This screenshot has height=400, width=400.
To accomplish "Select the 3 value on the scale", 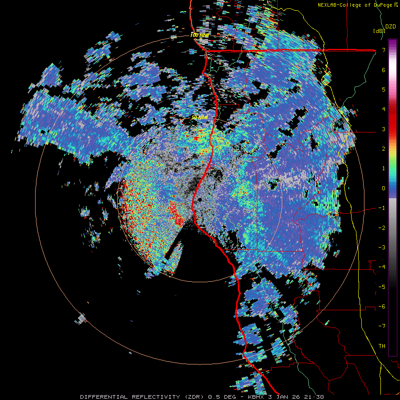I will pyautogui.click(x=384, y=129).
